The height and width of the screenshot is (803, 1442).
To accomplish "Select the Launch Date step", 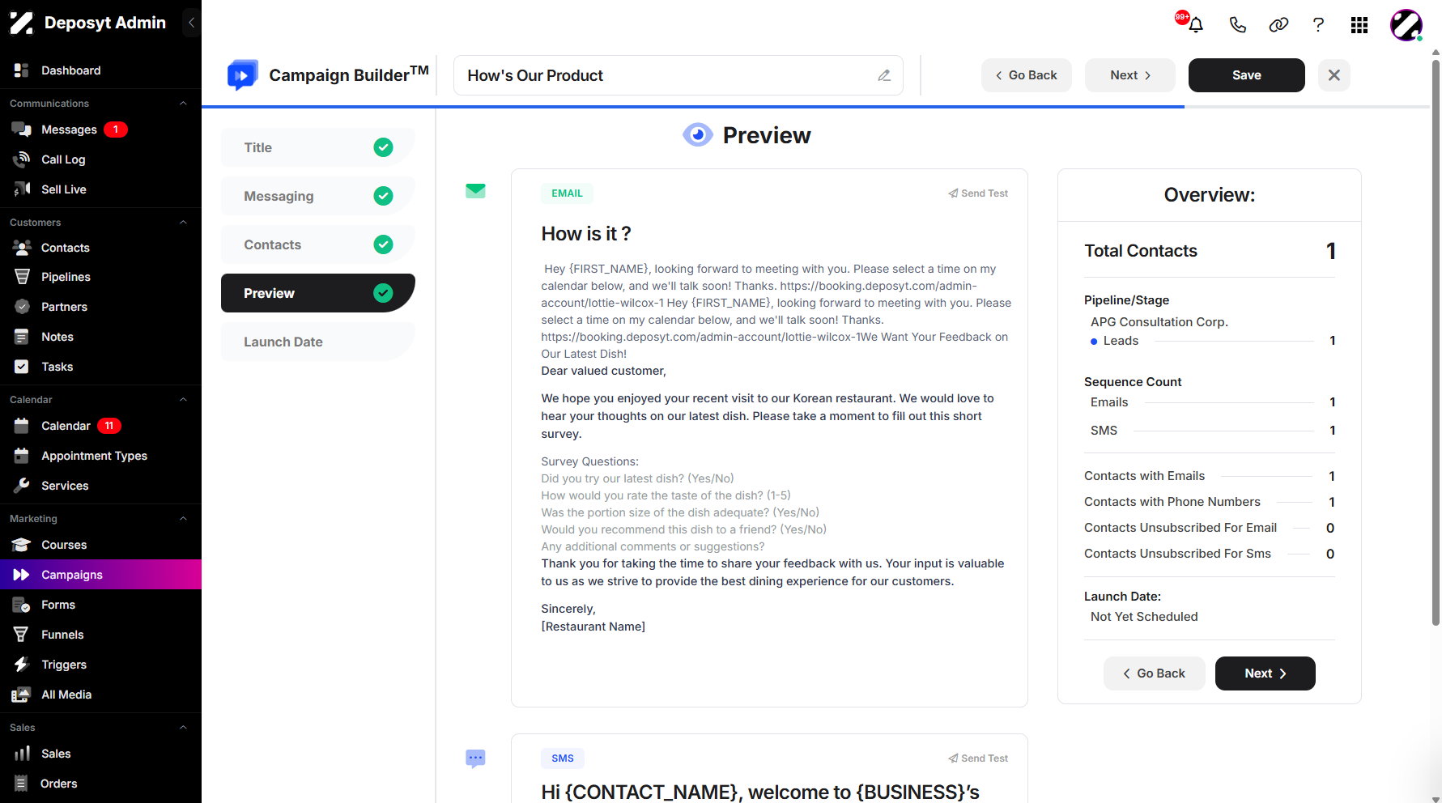I will pyautogui.click(x=317, y=342).
